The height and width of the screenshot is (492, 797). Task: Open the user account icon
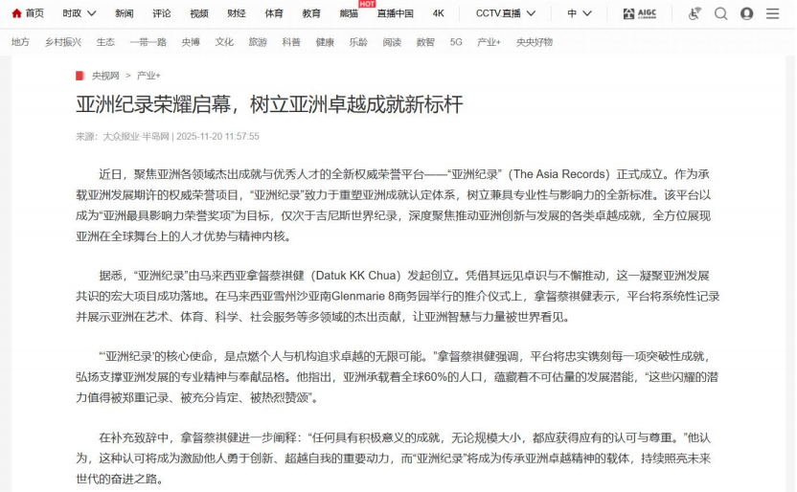[747, 13]
